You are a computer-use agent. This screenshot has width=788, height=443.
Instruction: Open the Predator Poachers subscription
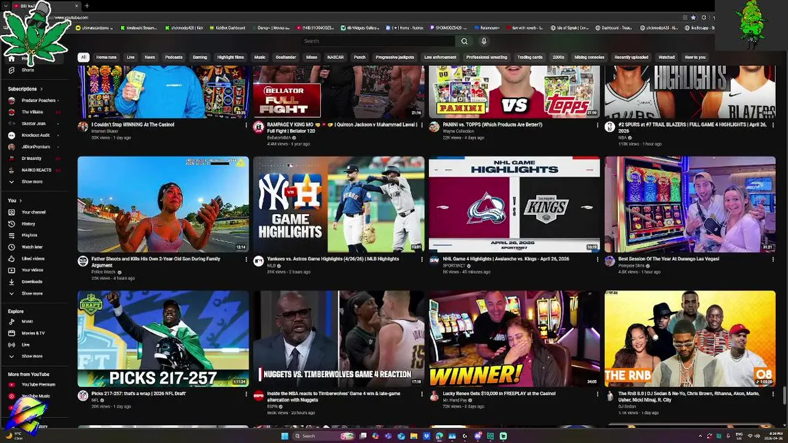[x=38, y=100]
